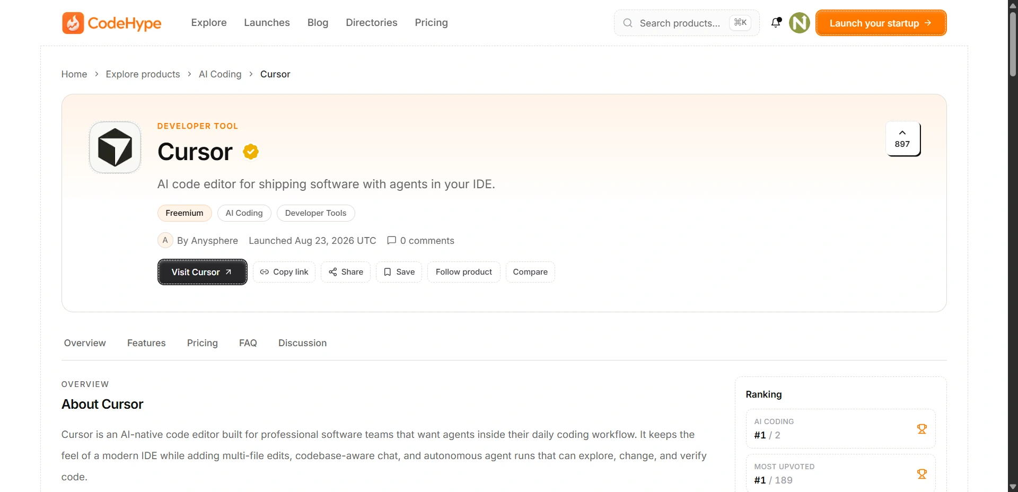Click the Cursor breadcrumb text
Image resolution: width=1018 pixels, height=492 pixels.
[x=275, y=74]
